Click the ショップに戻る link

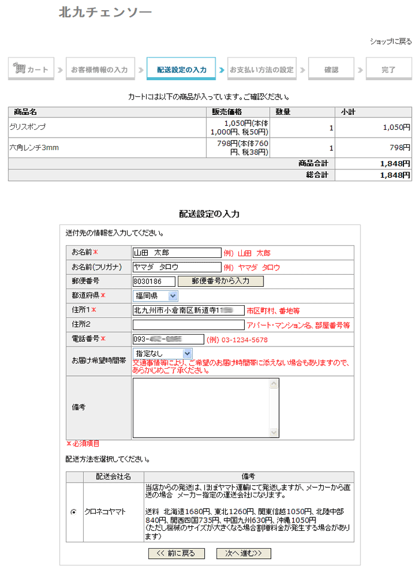(x=390, y=41)
